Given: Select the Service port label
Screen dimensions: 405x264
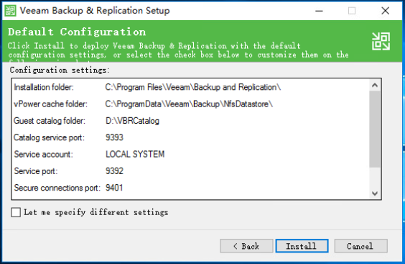Looking at the screenshot, I should [36, 171].
